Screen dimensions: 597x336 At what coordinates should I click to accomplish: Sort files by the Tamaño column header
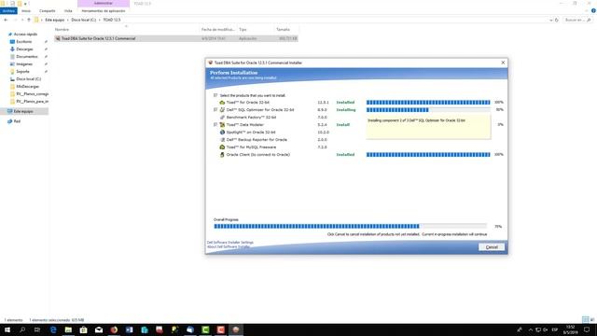(283, 29)
